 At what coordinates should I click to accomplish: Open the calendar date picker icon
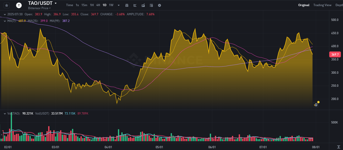click(x=127, y=5)
